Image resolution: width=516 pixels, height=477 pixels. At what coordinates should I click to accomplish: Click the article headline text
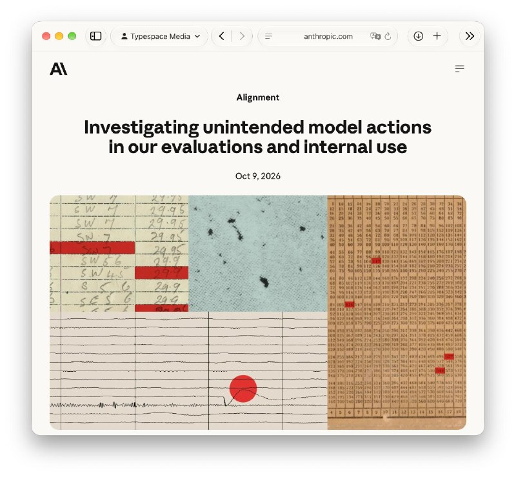[x=257, y=137]
